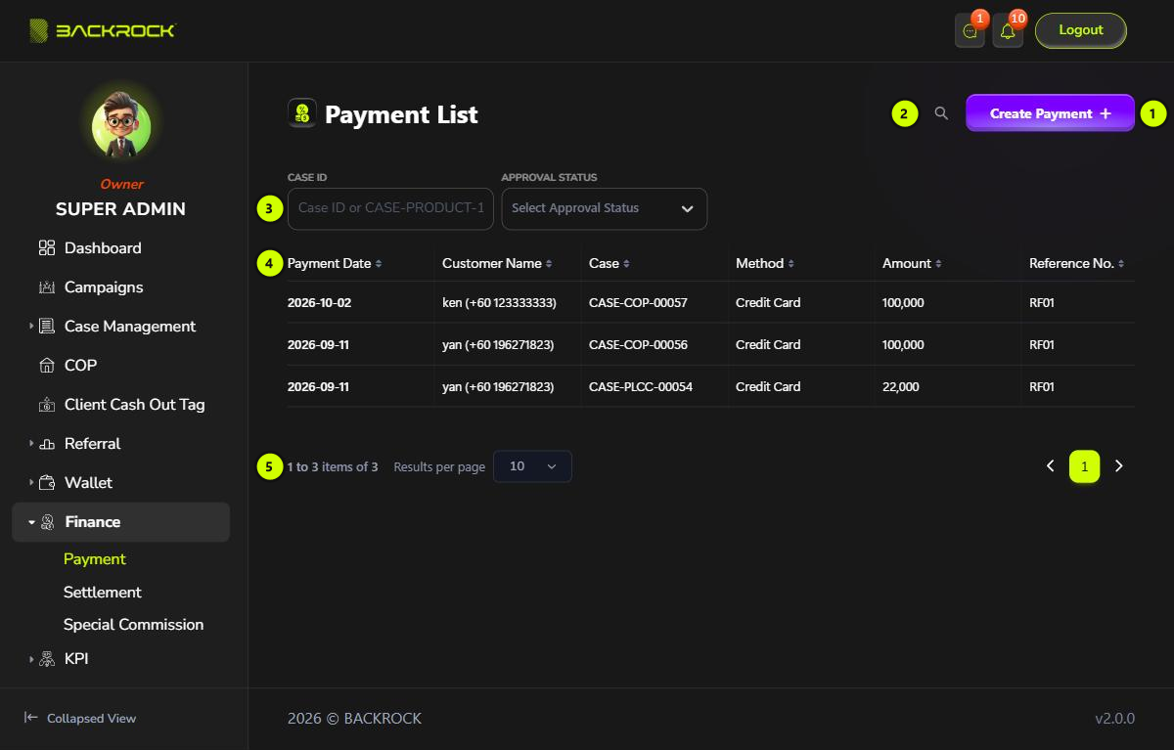Screen dimensions: 1174x750
Task: Click the Referral sidebar icon
Action: point(47,444)
